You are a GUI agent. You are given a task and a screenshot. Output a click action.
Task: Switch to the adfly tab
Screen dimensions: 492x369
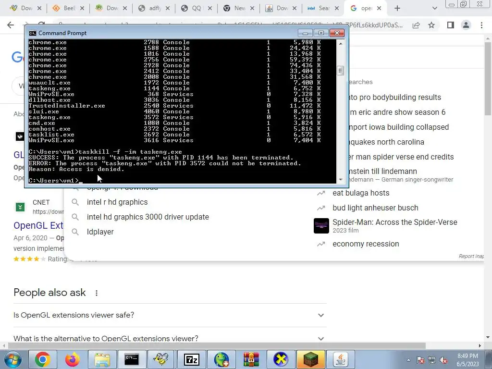click(x=154, y=9)
